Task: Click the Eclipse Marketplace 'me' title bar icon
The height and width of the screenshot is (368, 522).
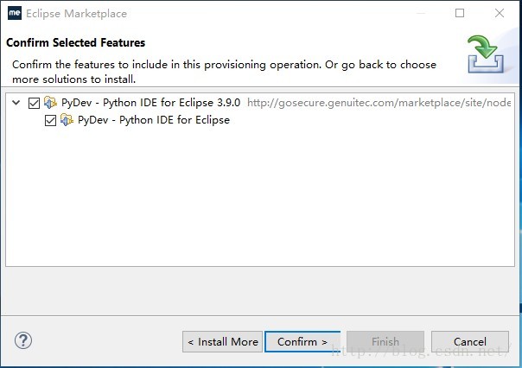Action: pyautogui.click(x=14, y=13)
